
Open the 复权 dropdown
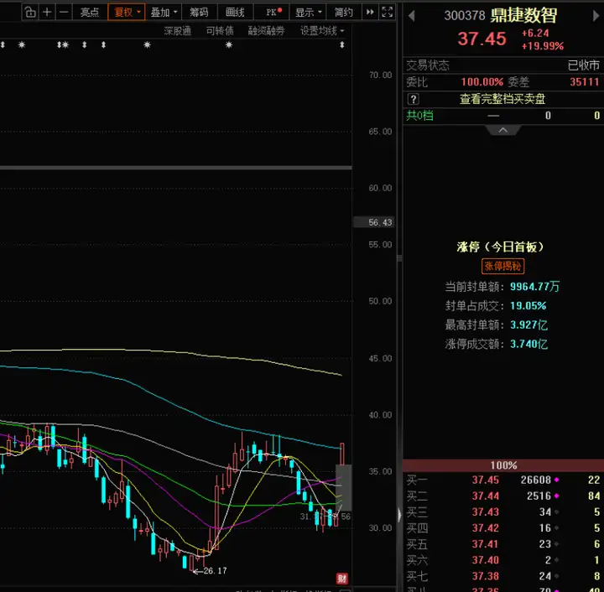click(127, 13)
